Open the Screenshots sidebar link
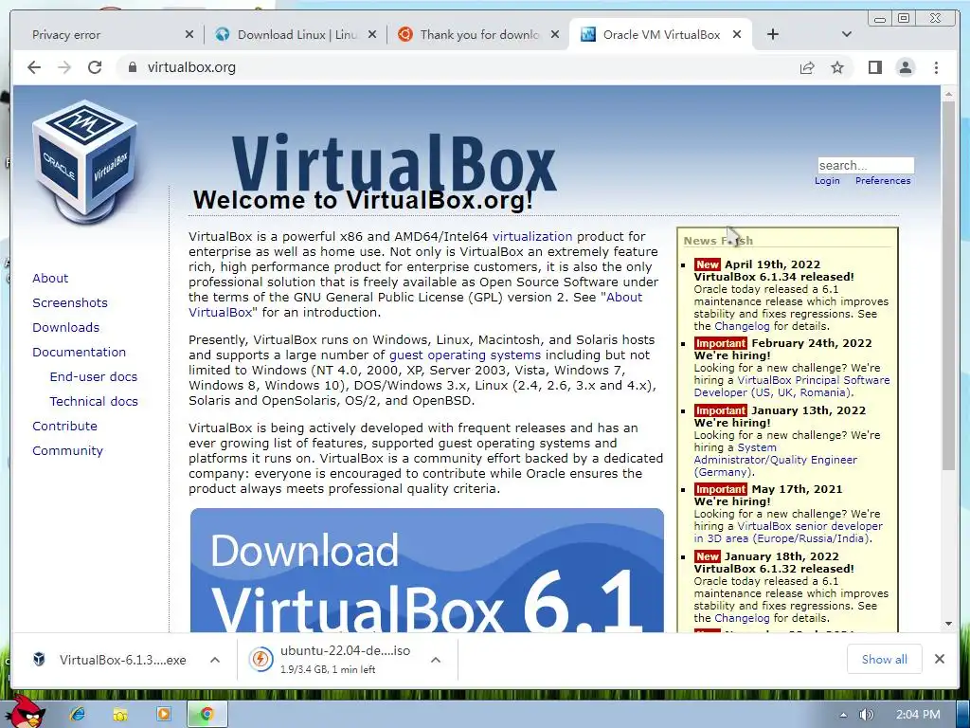 click(70, 302)
